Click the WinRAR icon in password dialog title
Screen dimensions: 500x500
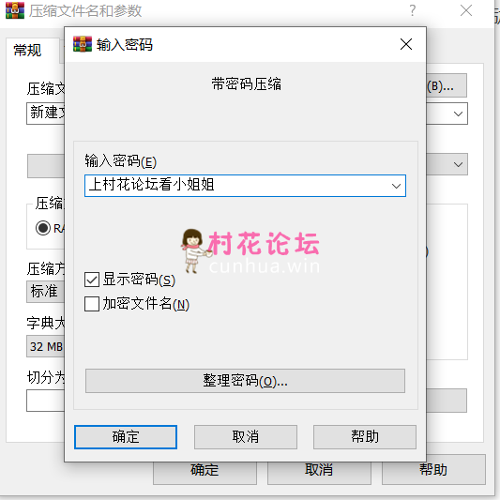[83, 44]
